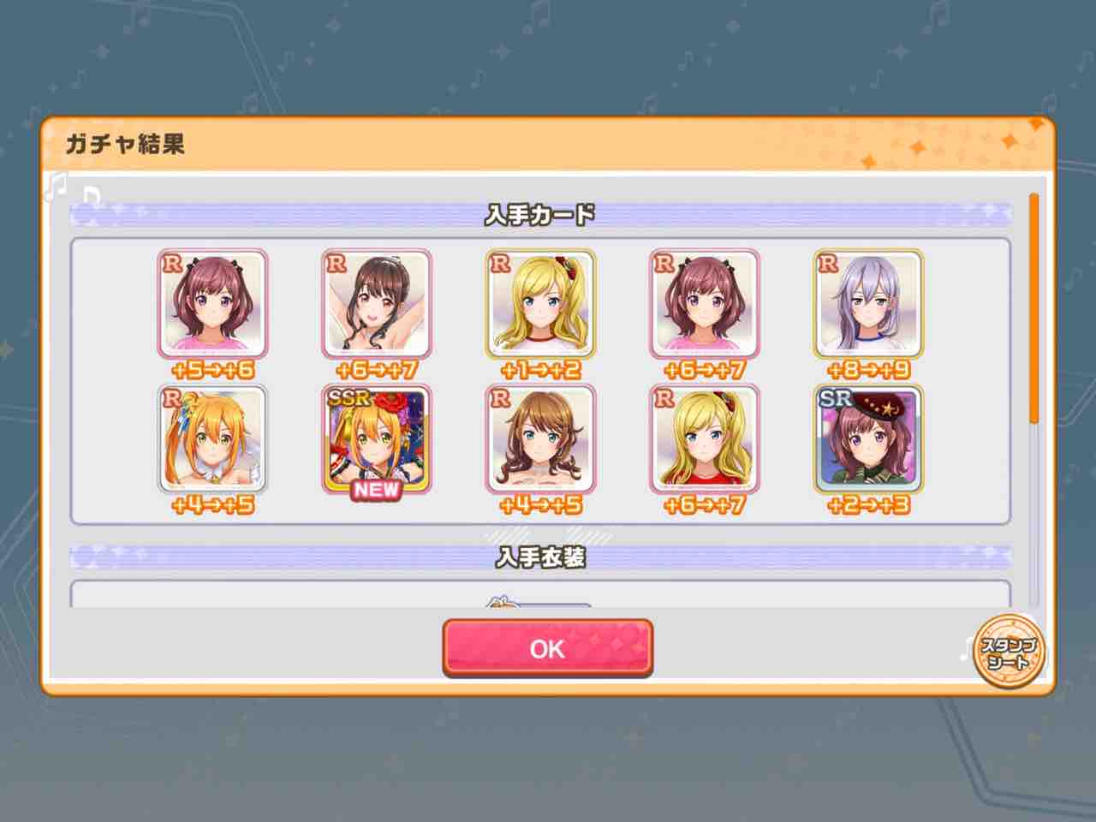Select the SR card with beret
This screenshot has width=1096, height=822.
868,440
